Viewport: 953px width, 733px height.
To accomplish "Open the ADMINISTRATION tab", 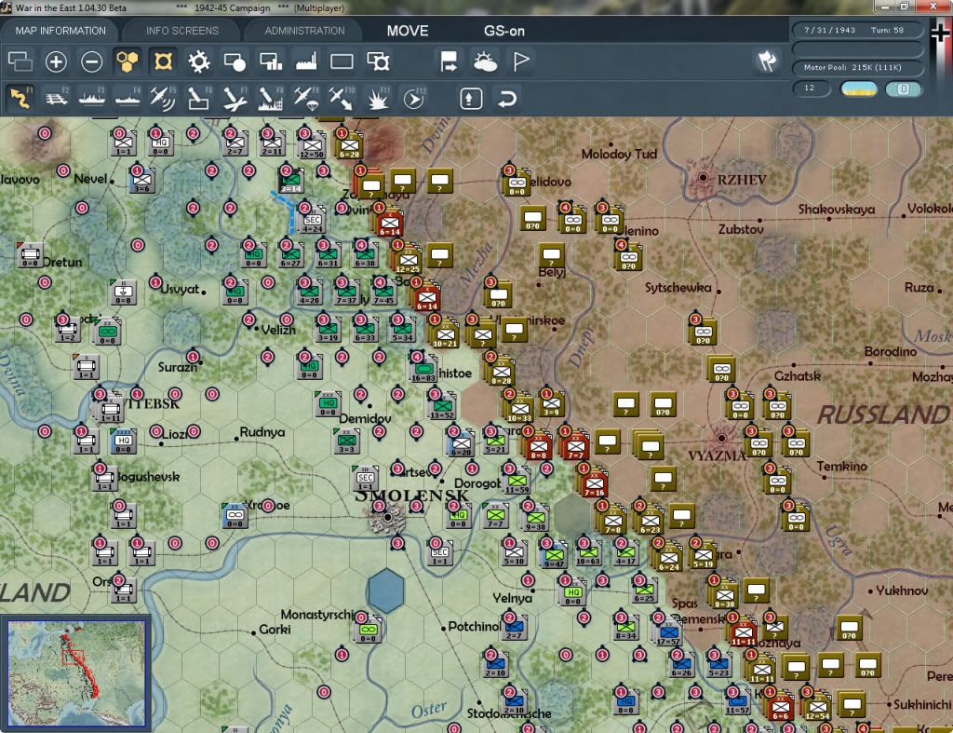I will pos(304,31).
